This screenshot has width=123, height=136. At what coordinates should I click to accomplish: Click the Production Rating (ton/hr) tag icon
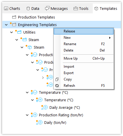tap(35, 115)
